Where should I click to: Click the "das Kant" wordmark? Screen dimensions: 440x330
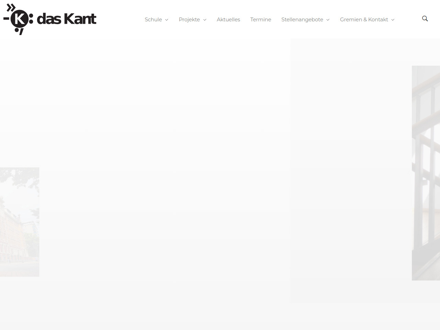66,19
